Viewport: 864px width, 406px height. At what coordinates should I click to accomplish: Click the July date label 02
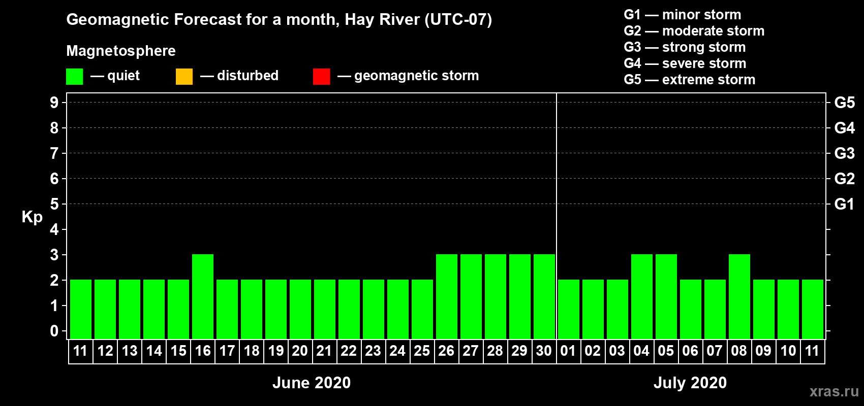click(x=593, y=351)
